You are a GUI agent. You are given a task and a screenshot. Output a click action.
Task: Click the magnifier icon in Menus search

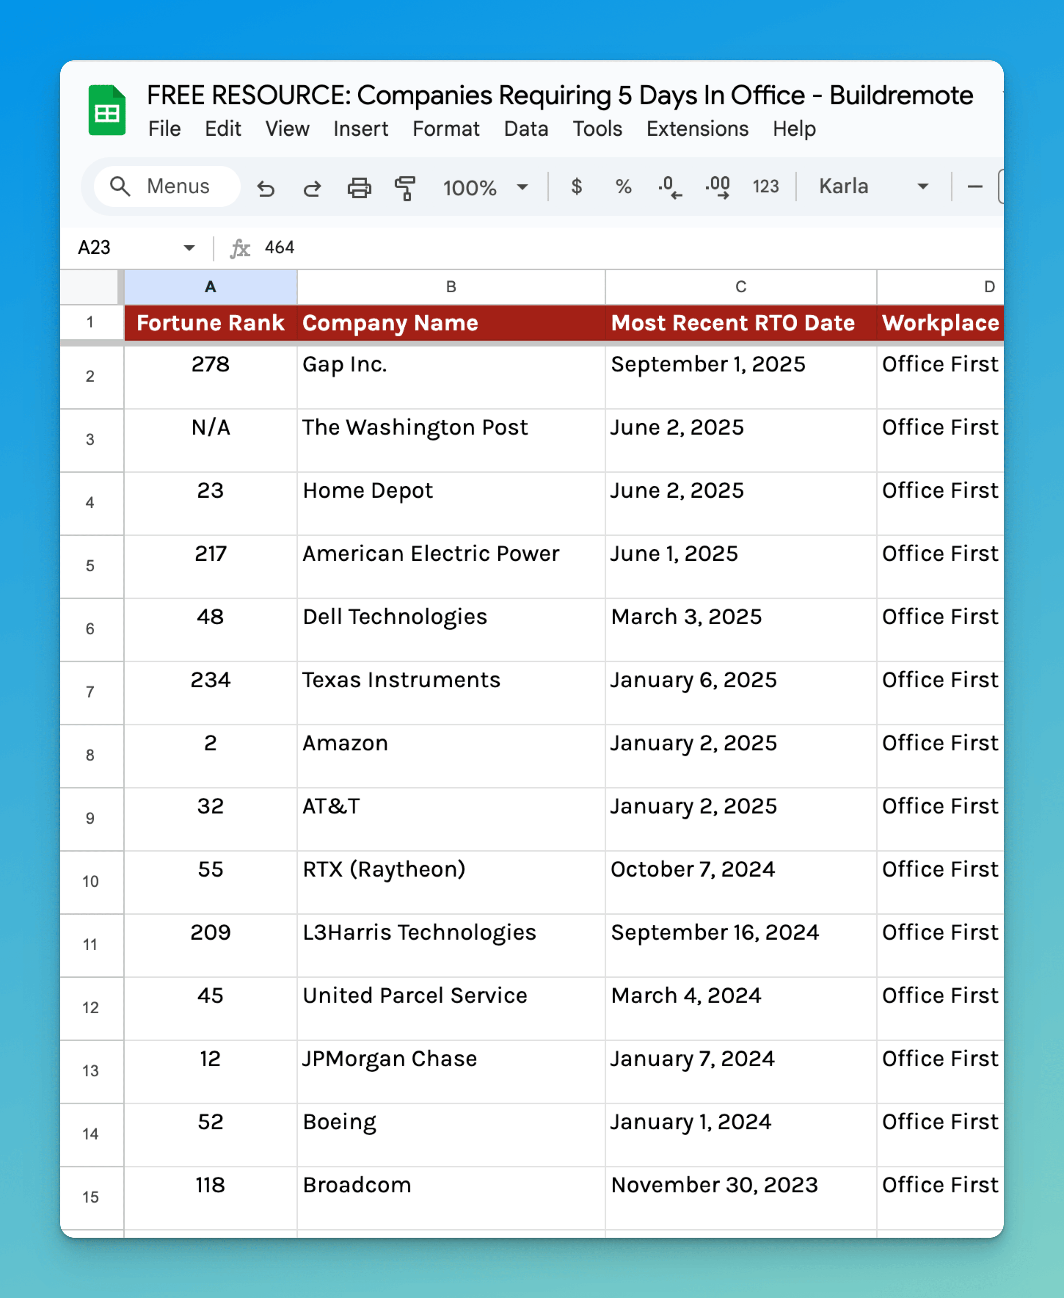120,186
